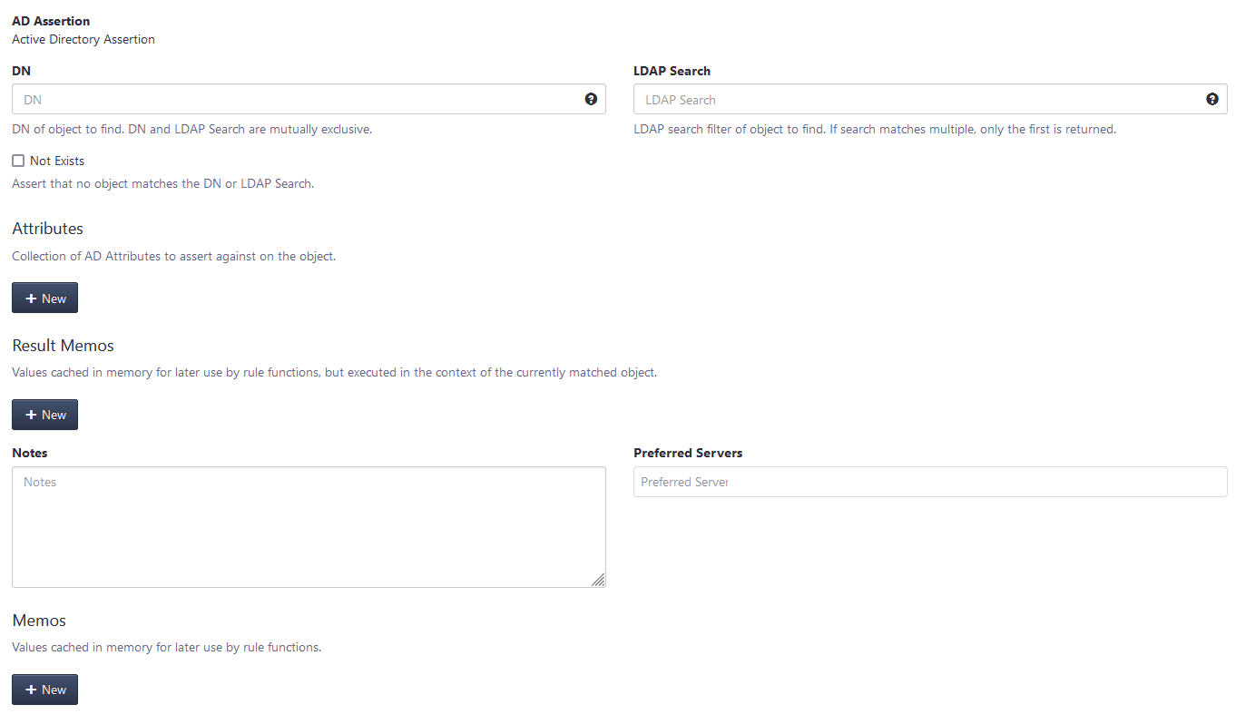
Task: Select the Preferred Servers input field
Action: tap(929, 482)
